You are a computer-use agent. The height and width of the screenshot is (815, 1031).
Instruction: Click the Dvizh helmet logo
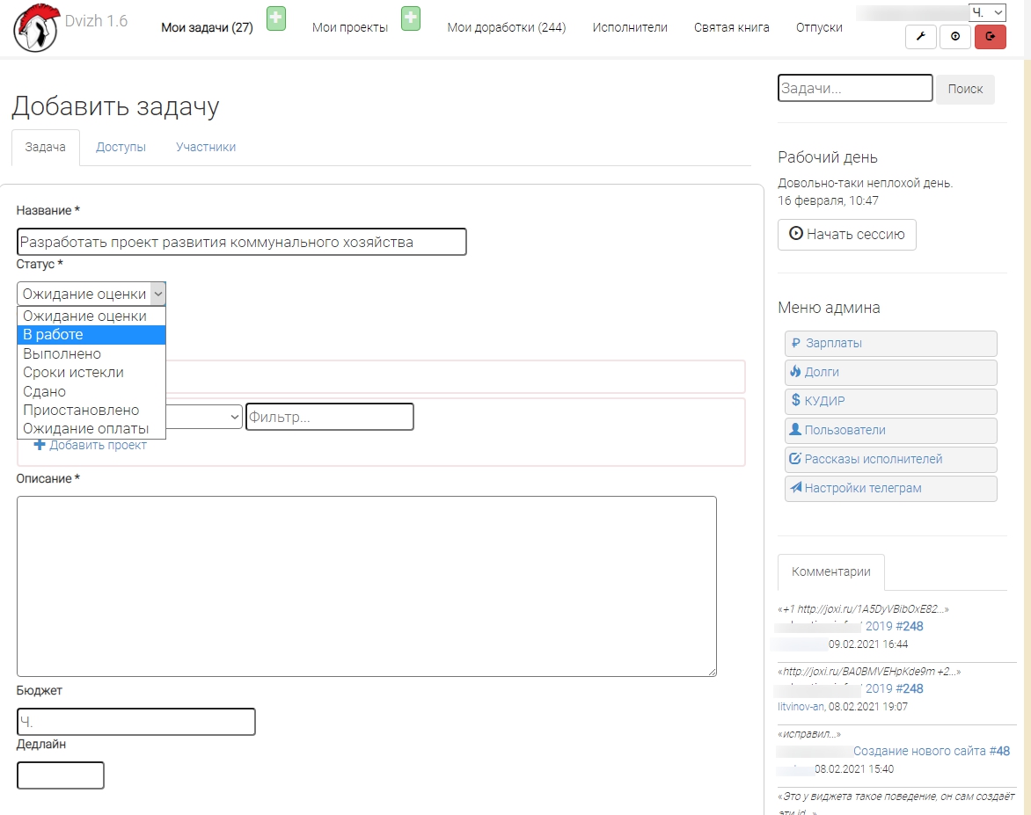(x=35, y=27)
